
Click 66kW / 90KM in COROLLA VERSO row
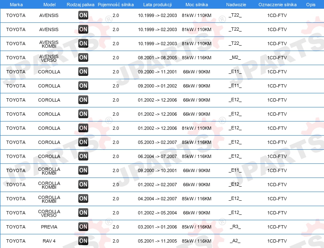196,213
